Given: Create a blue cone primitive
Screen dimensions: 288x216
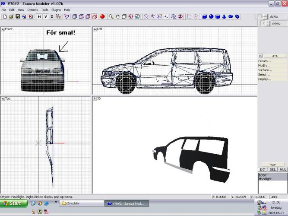Looking at the screenshot, I should point(224,16).
